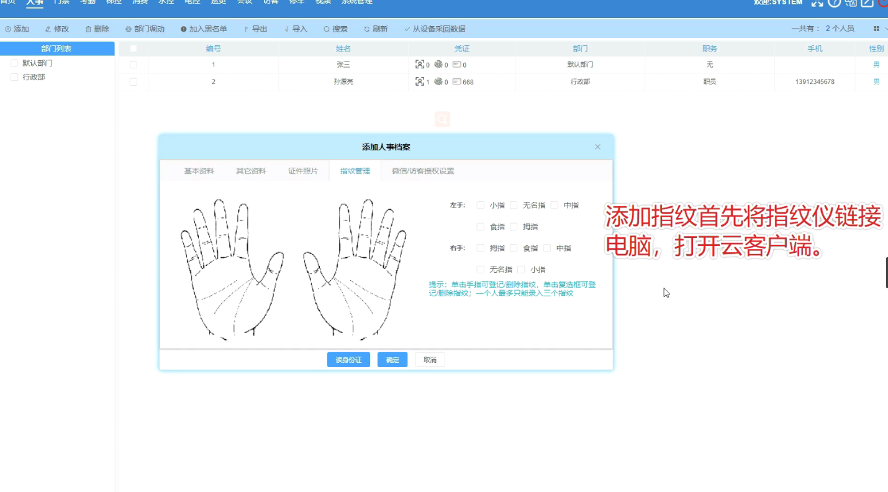Click the 编号 column header

[214, 48]
